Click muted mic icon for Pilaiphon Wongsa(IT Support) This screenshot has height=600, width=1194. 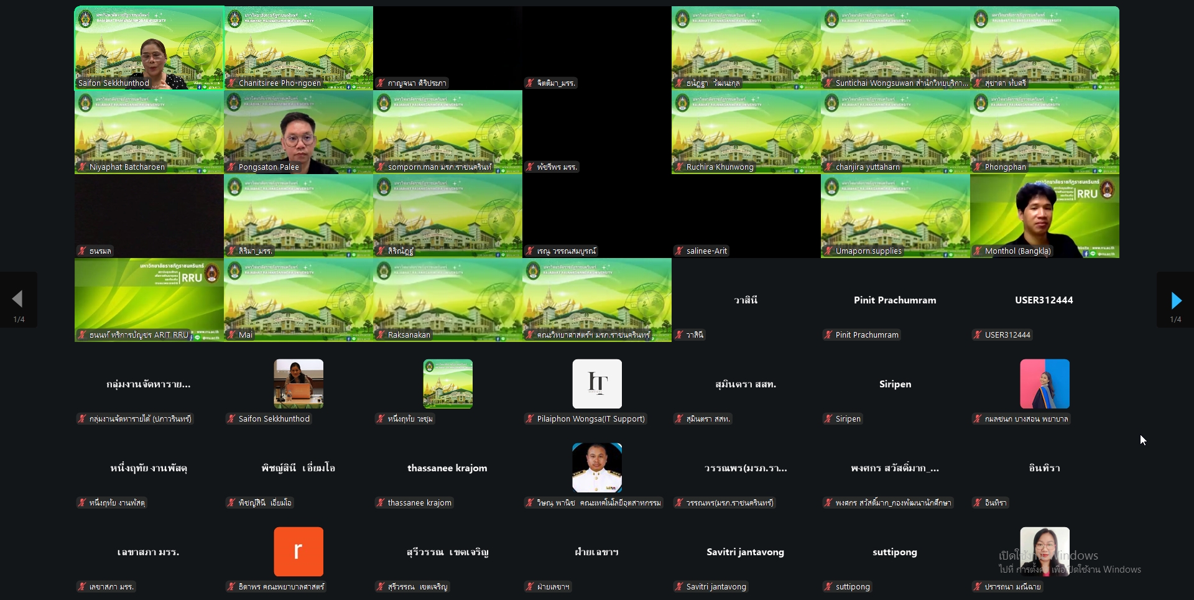(x=530, y=419)
